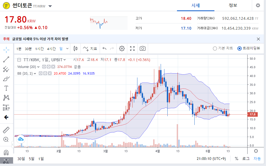The width and height of the screenshot is (266, 166).
Task: Select the 30분 timeframe
Action: point(28,49)
